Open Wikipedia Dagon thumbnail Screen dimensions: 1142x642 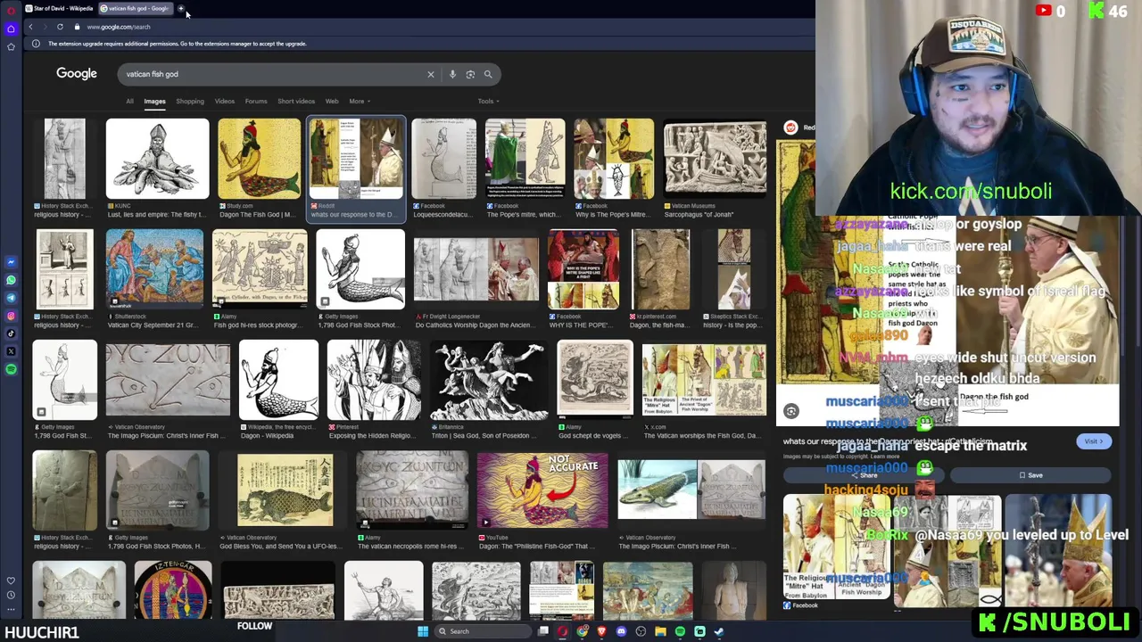point(278,379)
